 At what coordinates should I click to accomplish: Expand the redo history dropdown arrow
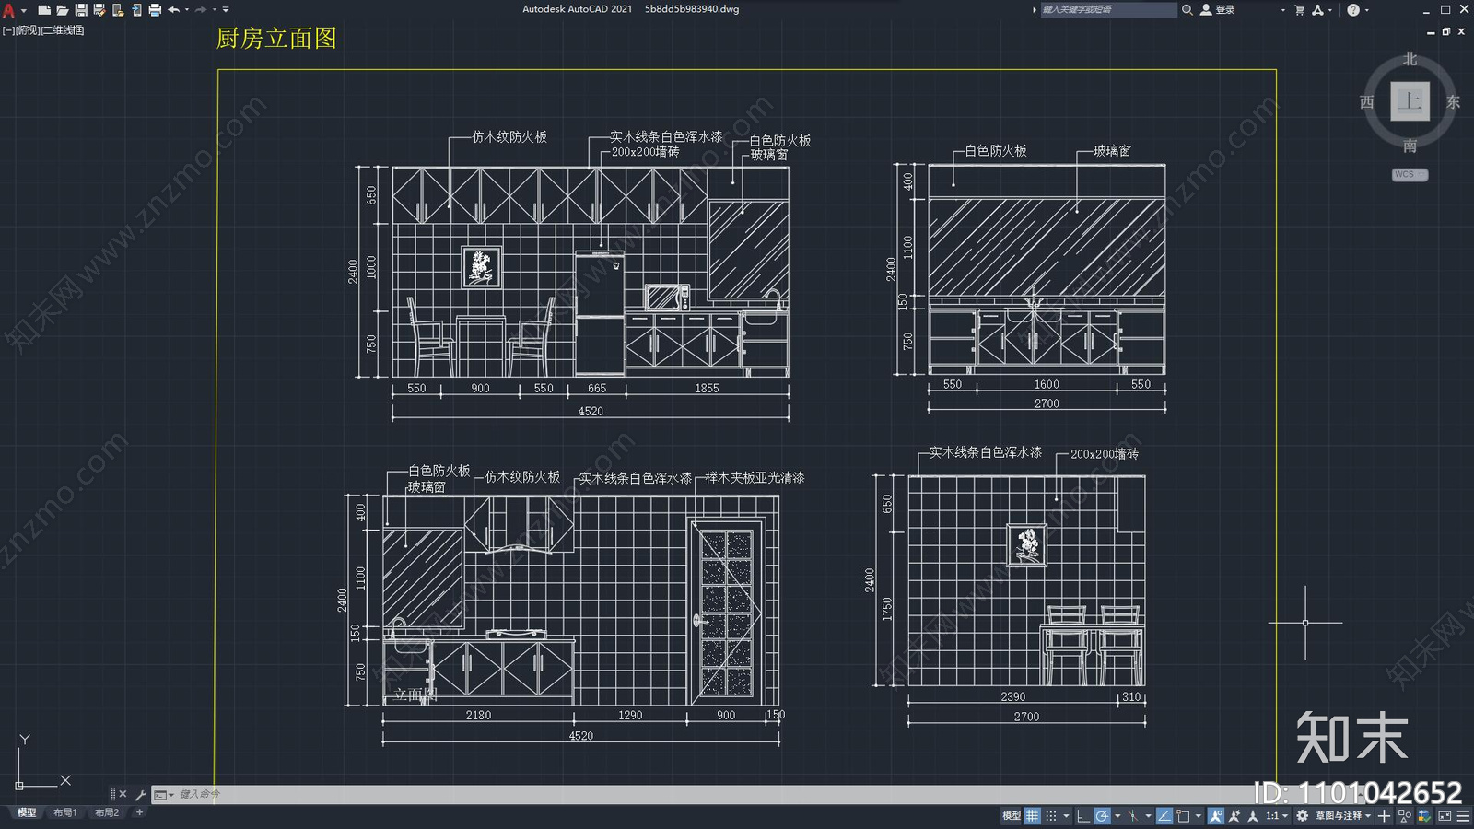[x=215, y=10]
